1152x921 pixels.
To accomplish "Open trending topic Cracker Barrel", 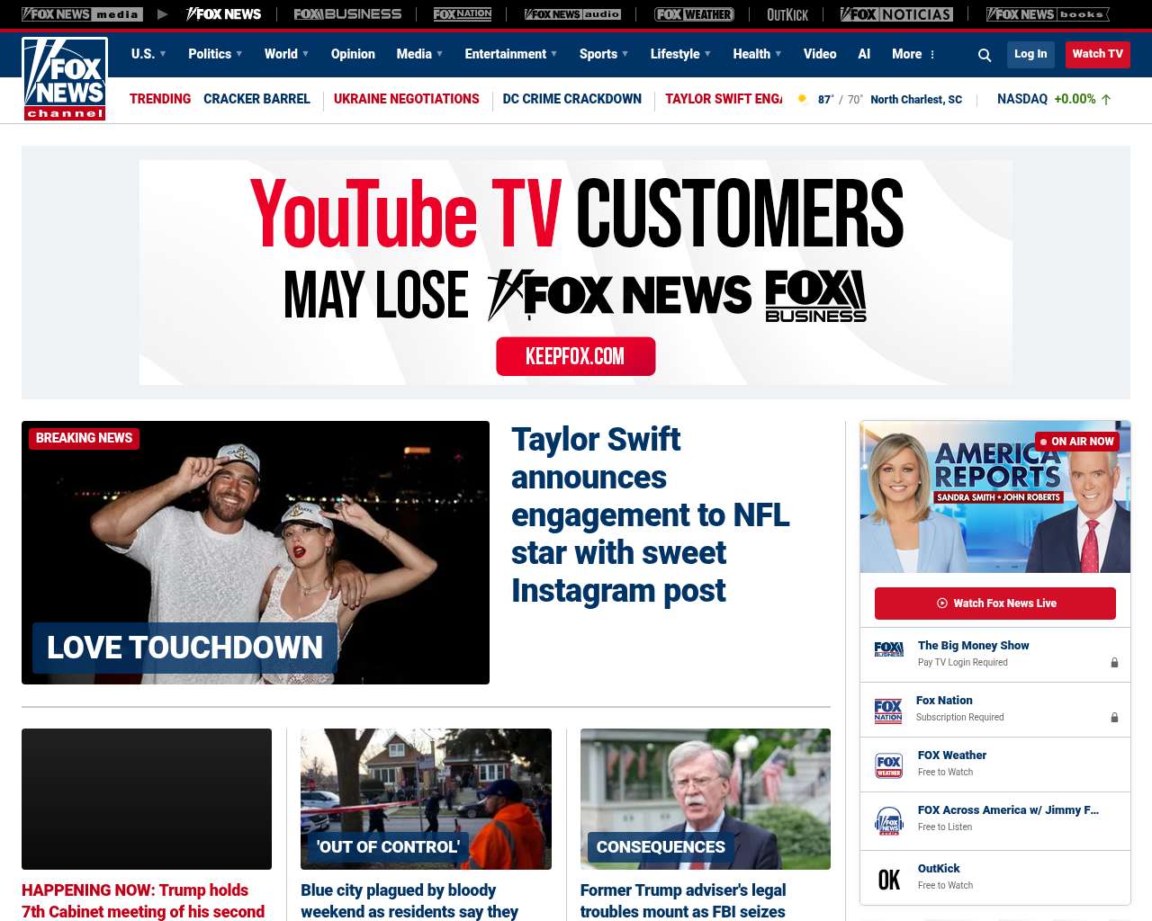I will tap(256, 99).
